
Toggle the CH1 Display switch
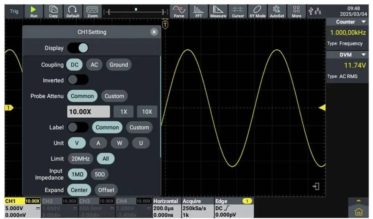click(78, 48)
